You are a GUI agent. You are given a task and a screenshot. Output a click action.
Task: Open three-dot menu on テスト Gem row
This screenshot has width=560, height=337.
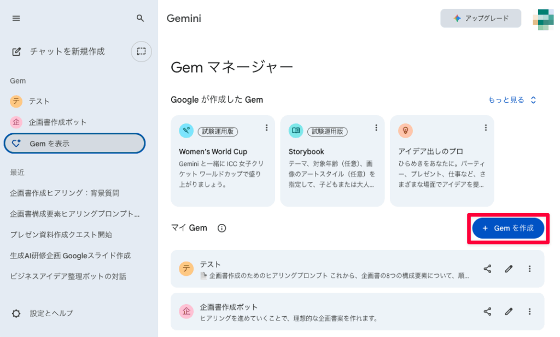point(529,269)
